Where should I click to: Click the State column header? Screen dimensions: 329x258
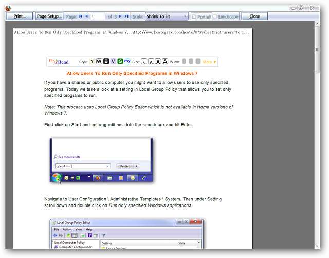(181, 243)
